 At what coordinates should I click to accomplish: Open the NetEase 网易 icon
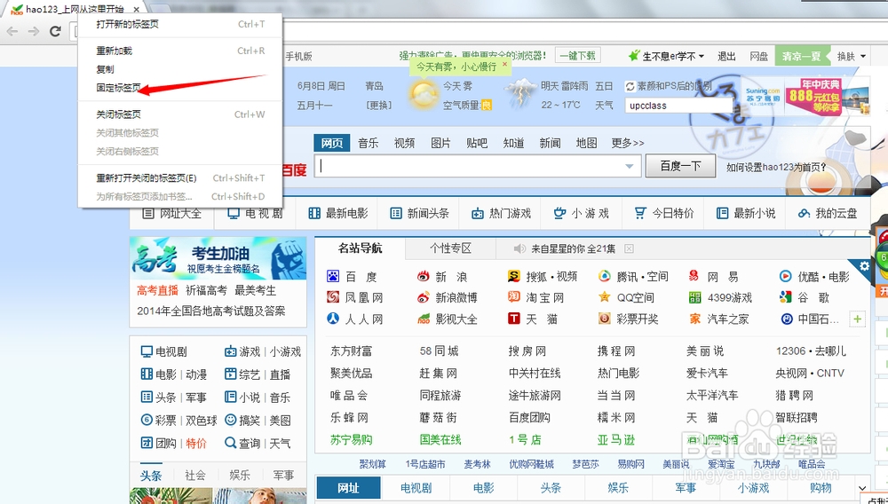pos(694,276)
